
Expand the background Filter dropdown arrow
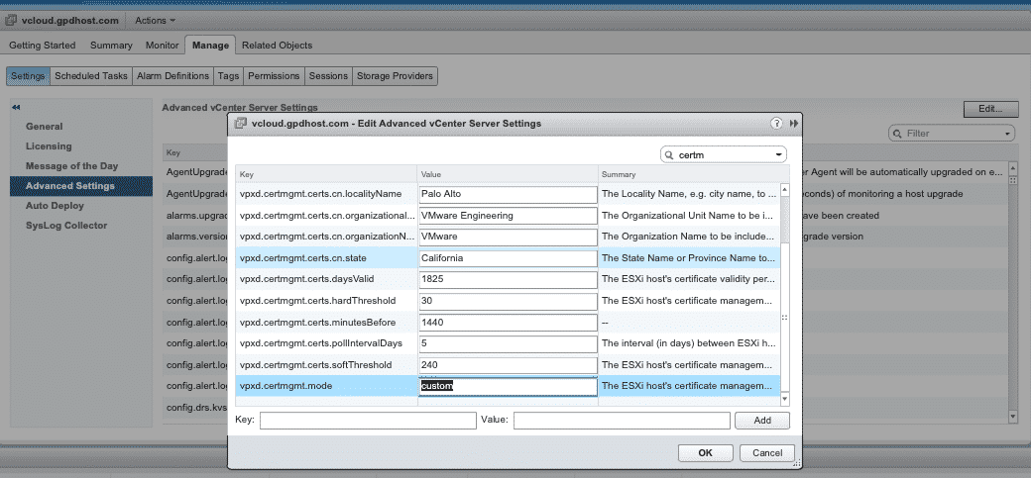1007,133
